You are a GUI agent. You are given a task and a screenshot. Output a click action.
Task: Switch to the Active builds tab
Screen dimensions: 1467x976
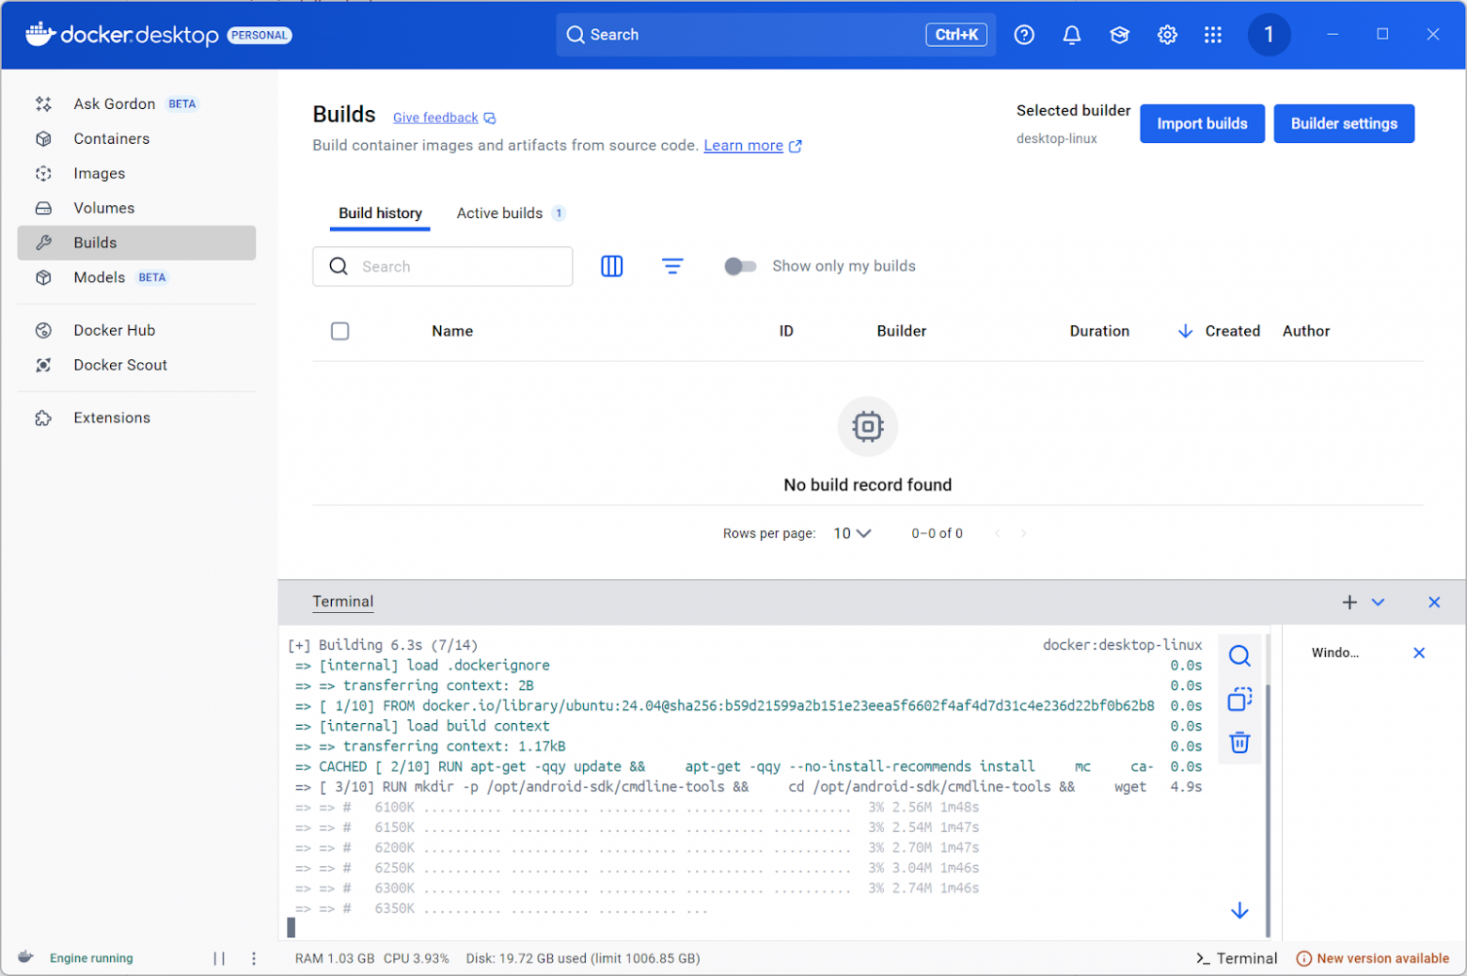(x=511, y=213)
